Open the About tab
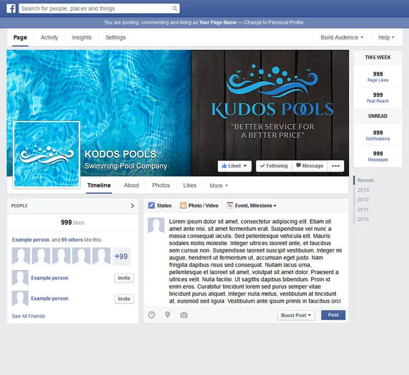 coord(131,185)
